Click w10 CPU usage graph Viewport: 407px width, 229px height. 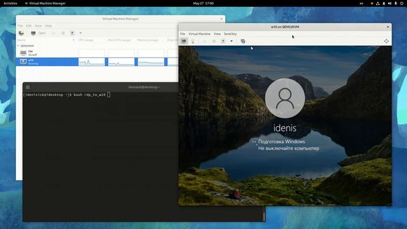[x=92, y=62]
